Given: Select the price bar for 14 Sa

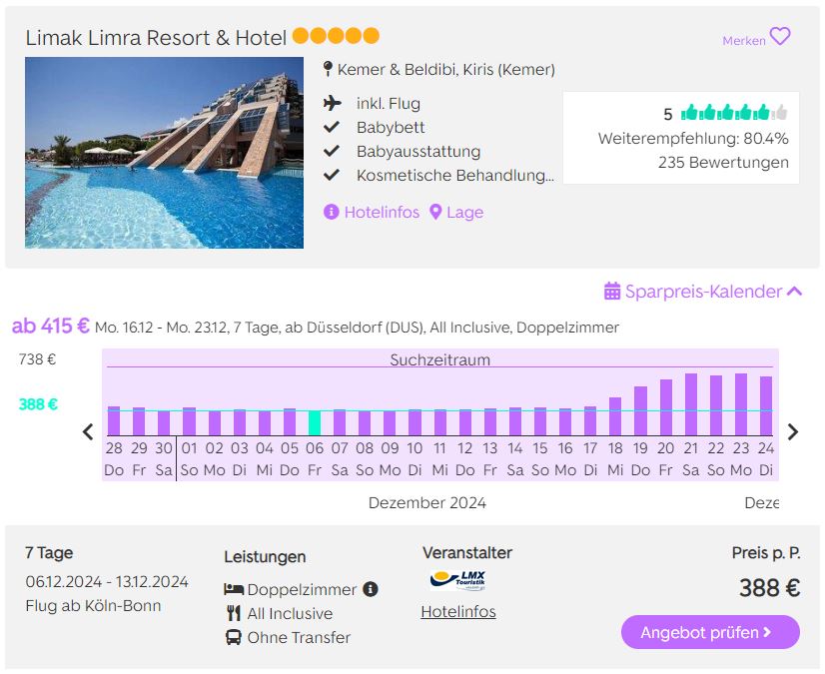Looking at the screenshot, I should pyautogui.click(x=515, y=421).
